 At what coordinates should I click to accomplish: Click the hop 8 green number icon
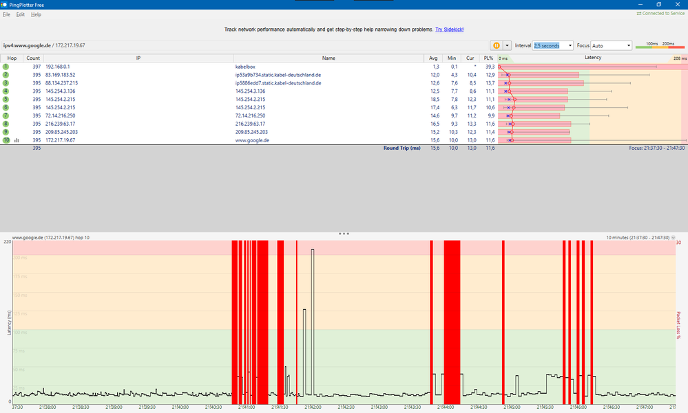click(6, 124)
